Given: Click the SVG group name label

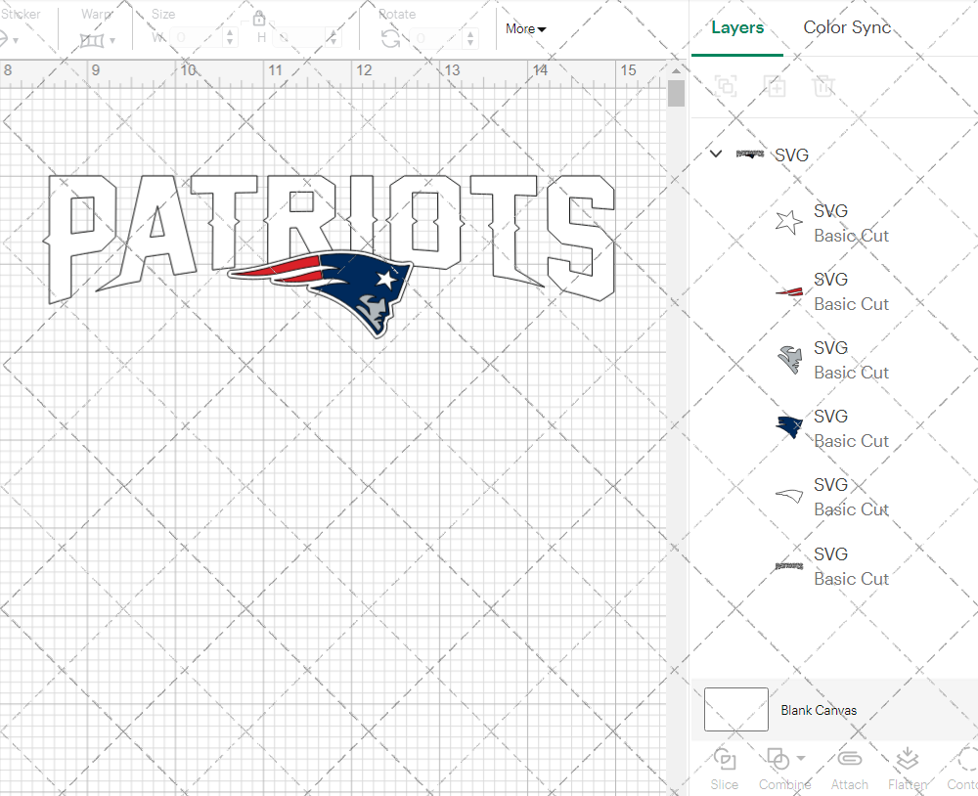Looking at the screenshot, I should click(x=791, y=155).
